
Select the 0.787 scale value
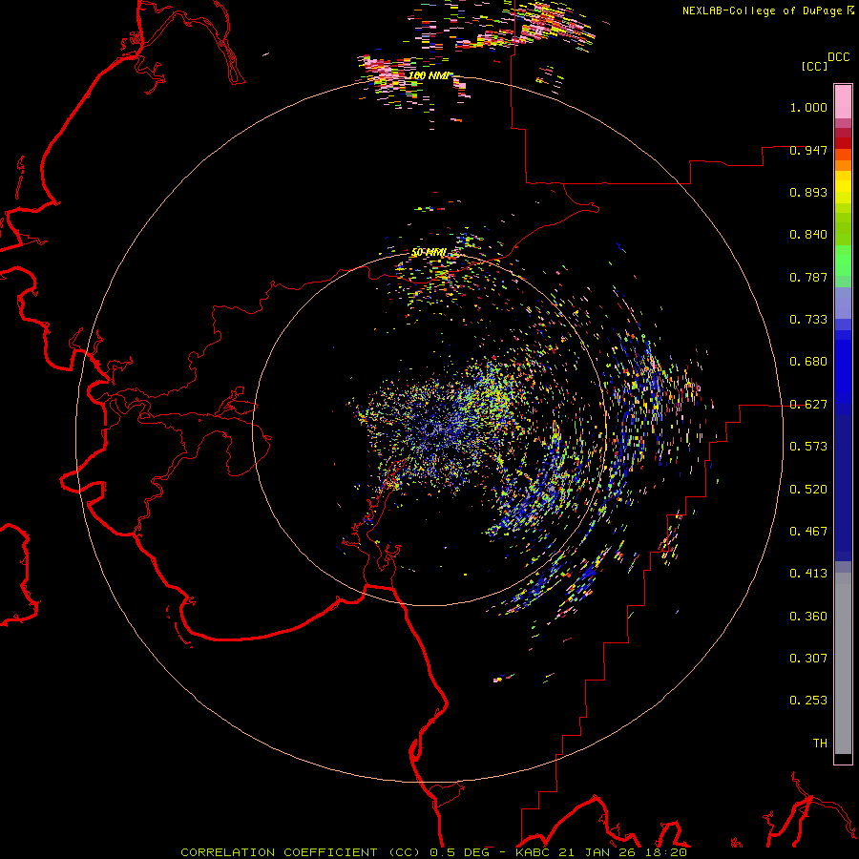[x=808, y=277]
